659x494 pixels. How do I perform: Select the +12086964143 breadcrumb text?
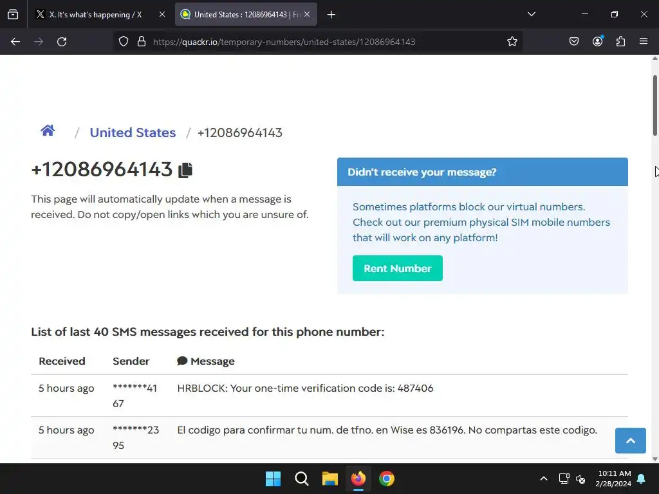point(240,133)
